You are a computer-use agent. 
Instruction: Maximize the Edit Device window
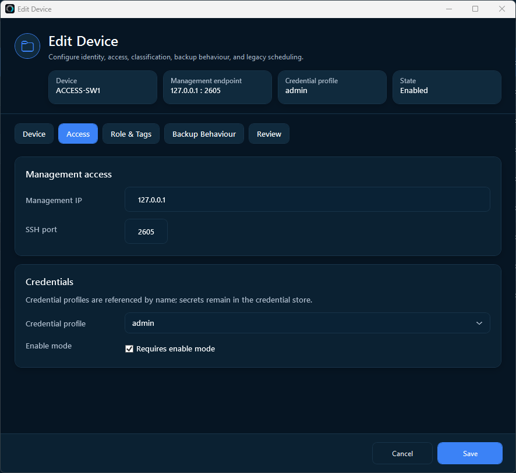point(475,9)
